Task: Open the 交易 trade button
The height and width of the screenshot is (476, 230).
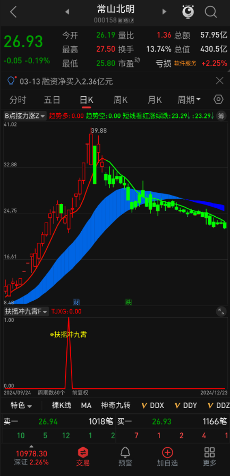Action: 83,456
